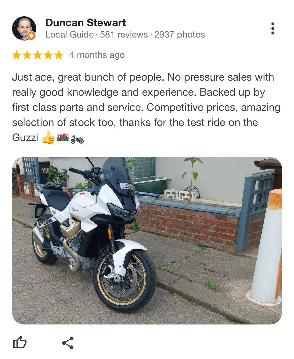
Task: Like the review with thumbs-up icon
Action: pos(20,342)
